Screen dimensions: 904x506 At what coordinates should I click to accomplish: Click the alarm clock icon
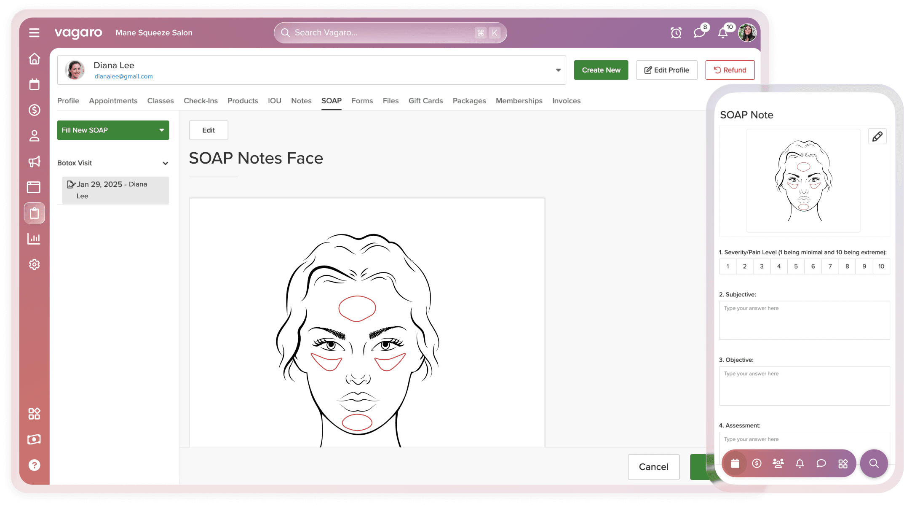tap(676, 33)
